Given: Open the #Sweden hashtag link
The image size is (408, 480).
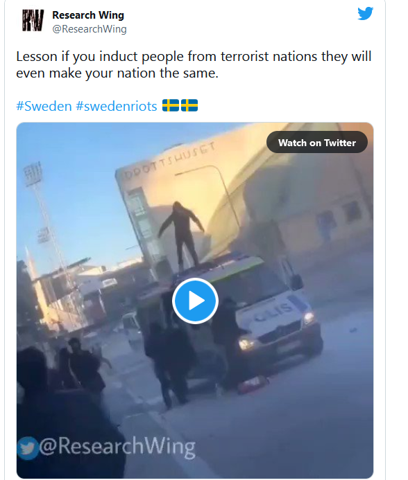Looking at the screenshot, I should pyautogui.click(x=44, y=106).
